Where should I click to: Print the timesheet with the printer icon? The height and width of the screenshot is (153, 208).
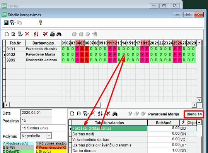pos(53,34)
